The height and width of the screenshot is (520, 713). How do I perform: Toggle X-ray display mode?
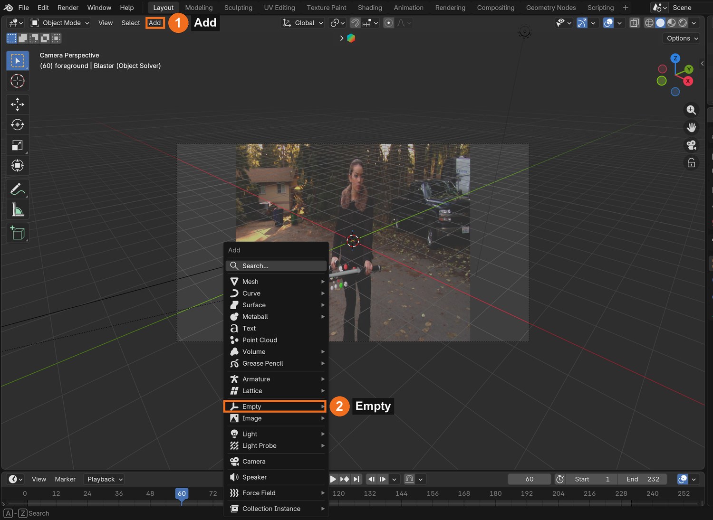(x=635, y=23)
